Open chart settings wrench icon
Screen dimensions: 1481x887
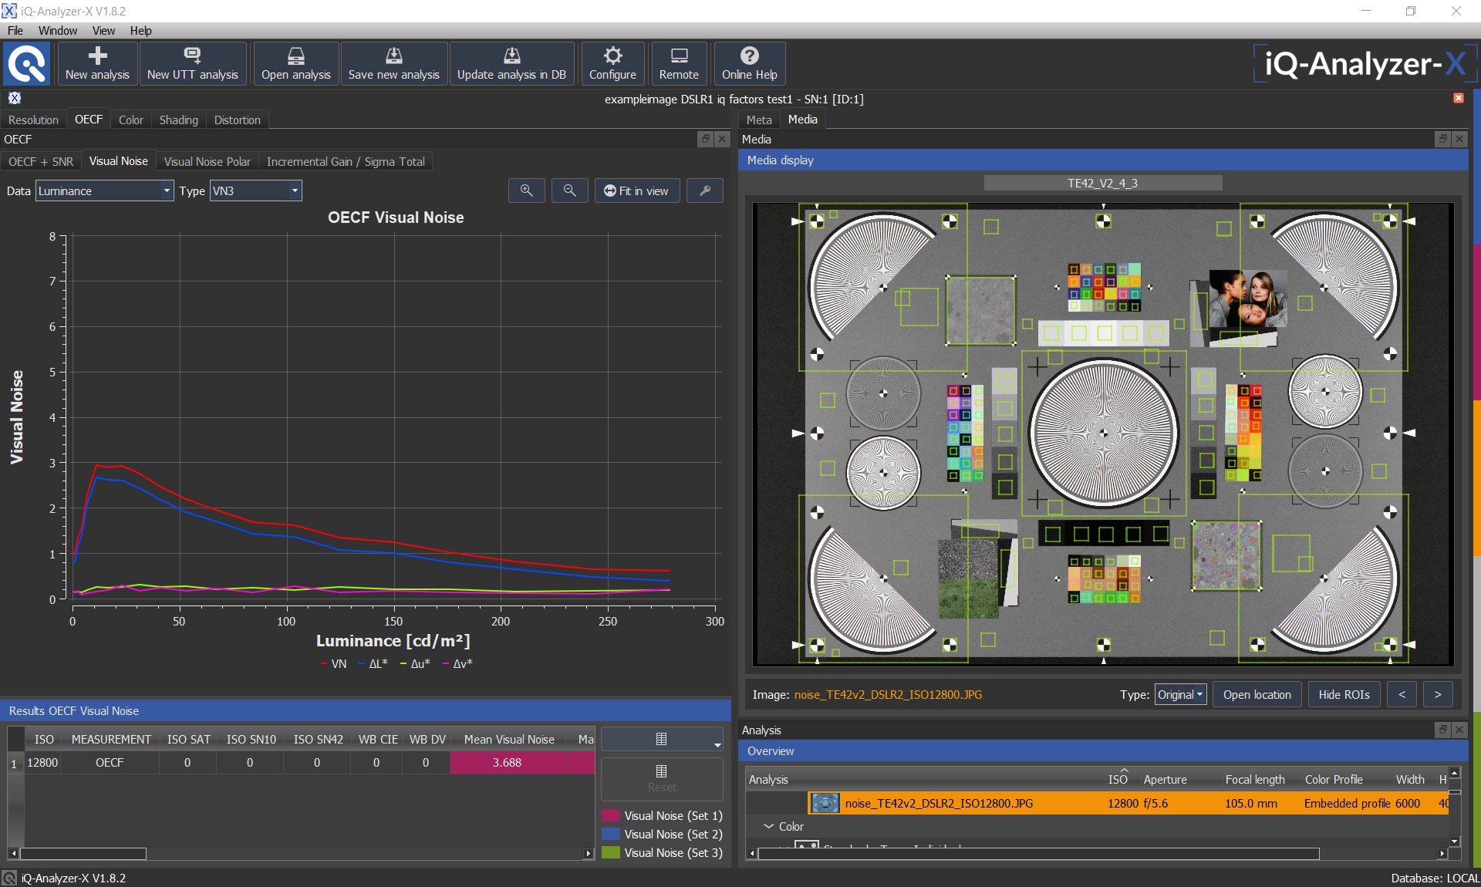tap(705, 191)
